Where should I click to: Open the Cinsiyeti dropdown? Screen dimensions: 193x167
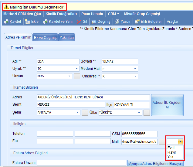click(x=135, y=76)
